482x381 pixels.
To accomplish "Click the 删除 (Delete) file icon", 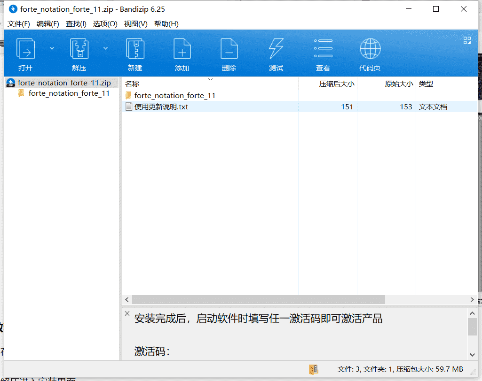I will click(x=229, y=49).
